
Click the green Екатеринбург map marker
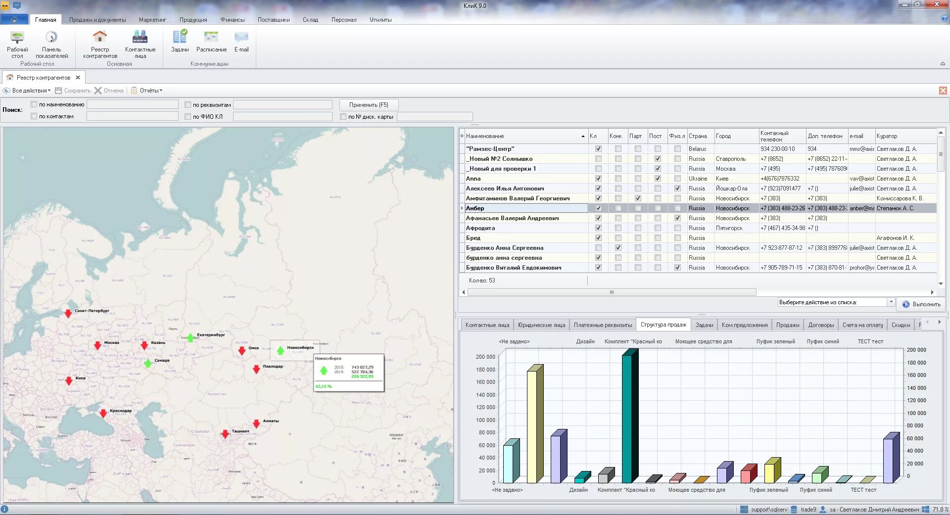[190, 337]
